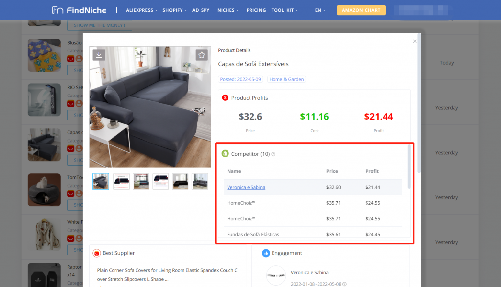Click the Name column header
Viewport: 501px width, 287px height.
[234, 171]
